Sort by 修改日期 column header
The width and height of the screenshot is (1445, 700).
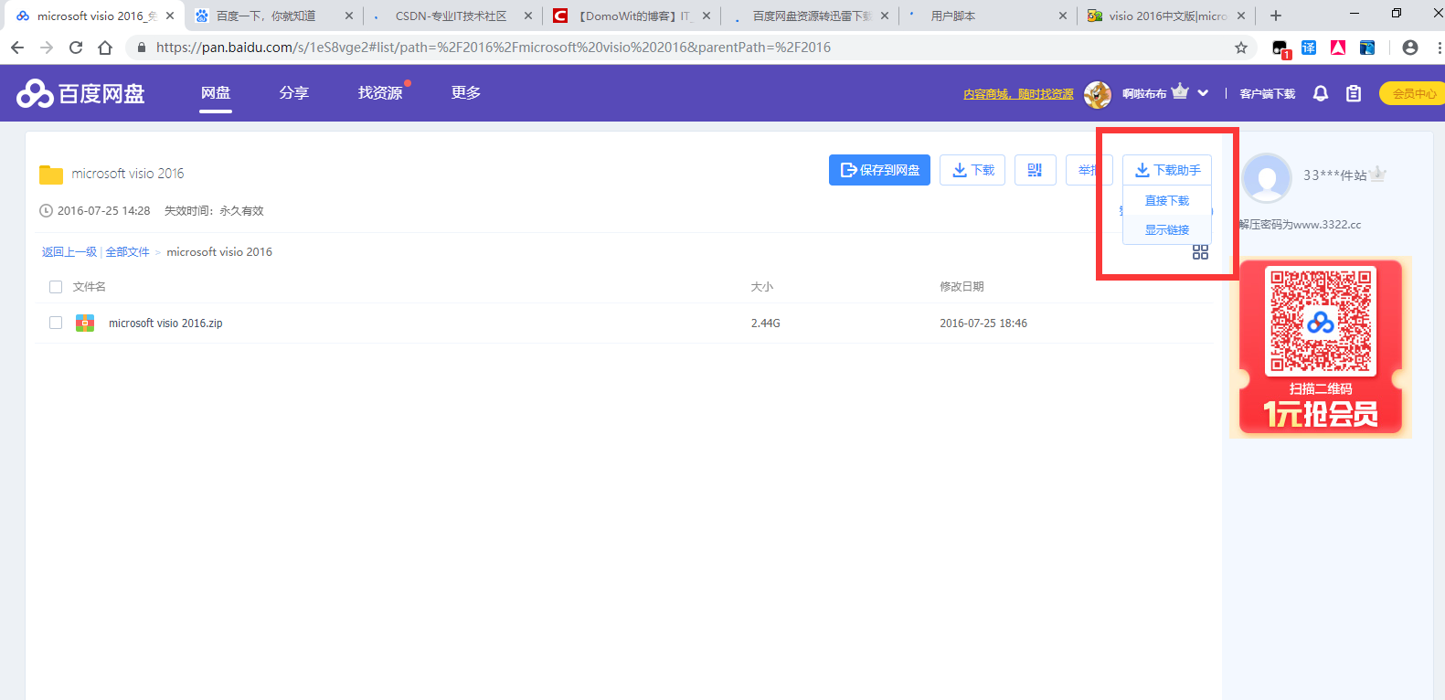pyautogui.click(x=962, y=287)
